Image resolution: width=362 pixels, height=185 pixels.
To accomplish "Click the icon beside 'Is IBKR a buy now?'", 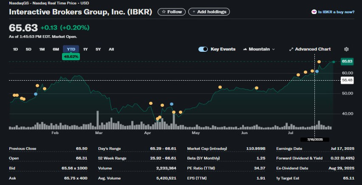I will 314,12.
